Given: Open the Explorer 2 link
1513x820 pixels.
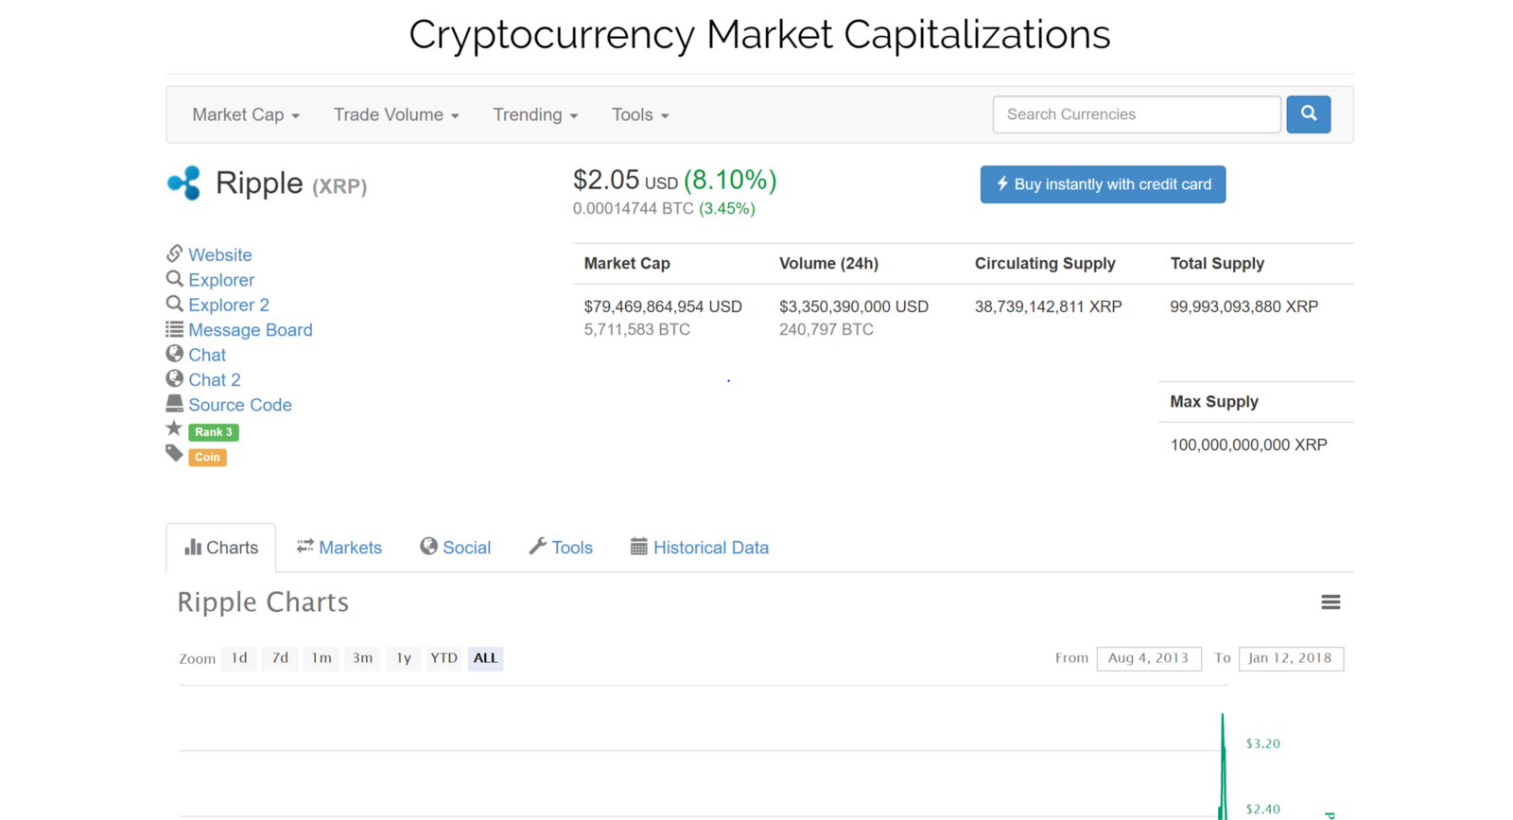Looking at the screenshot, I should (x=229, y=305).
